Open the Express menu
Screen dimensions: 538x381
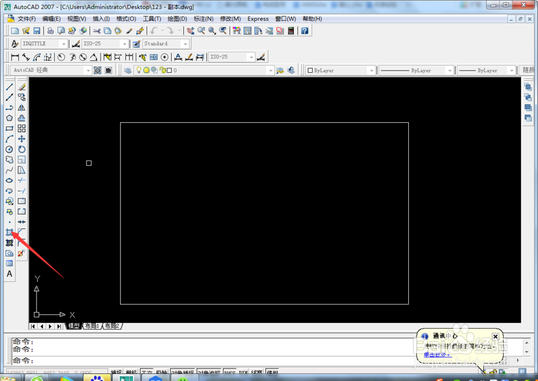pyautogui.click(x=258, y=19)
